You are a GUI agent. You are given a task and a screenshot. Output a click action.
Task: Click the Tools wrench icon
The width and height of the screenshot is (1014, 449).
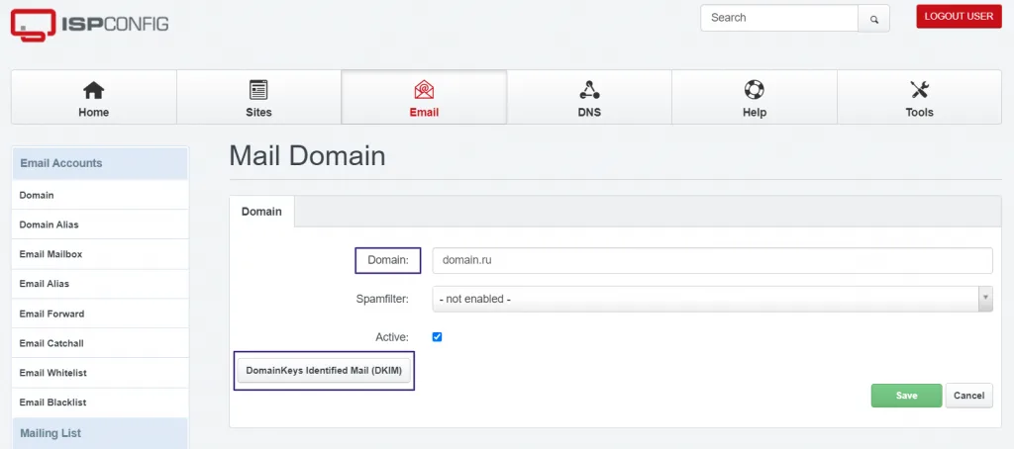pyautogui.click(x=919, y=90)
